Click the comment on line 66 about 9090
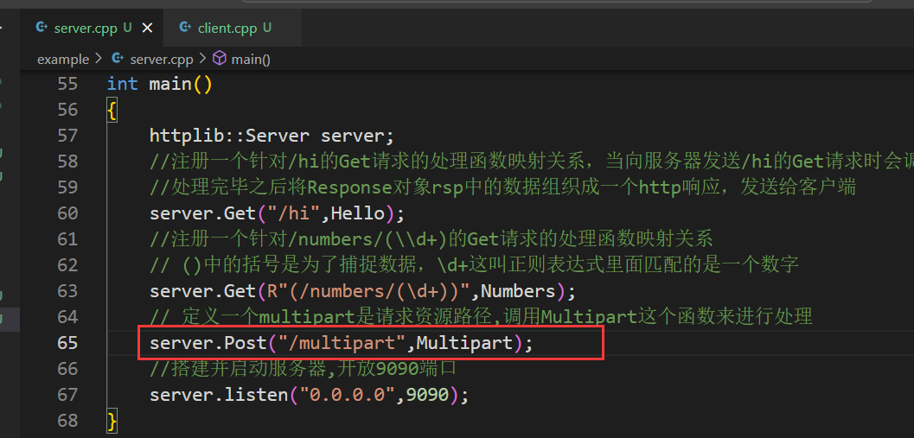Screen dimensions: 914x438 [303, 369]
